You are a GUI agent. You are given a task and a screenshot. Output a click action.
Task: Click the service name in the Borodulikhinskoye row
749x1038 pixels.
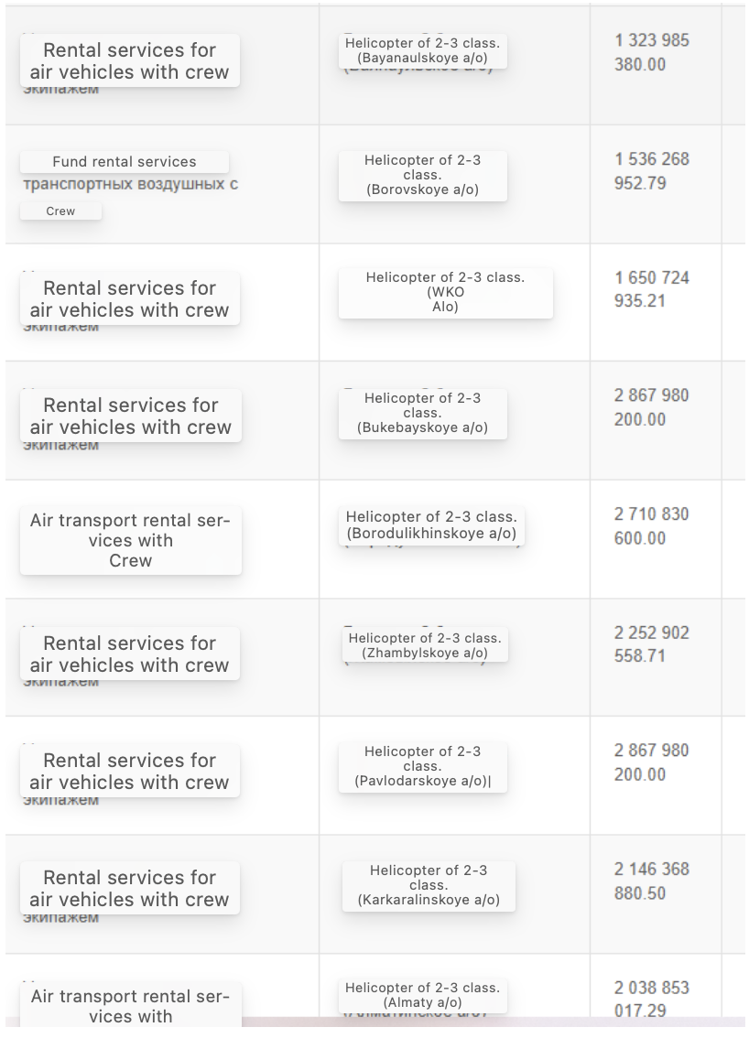click(130, 540)
